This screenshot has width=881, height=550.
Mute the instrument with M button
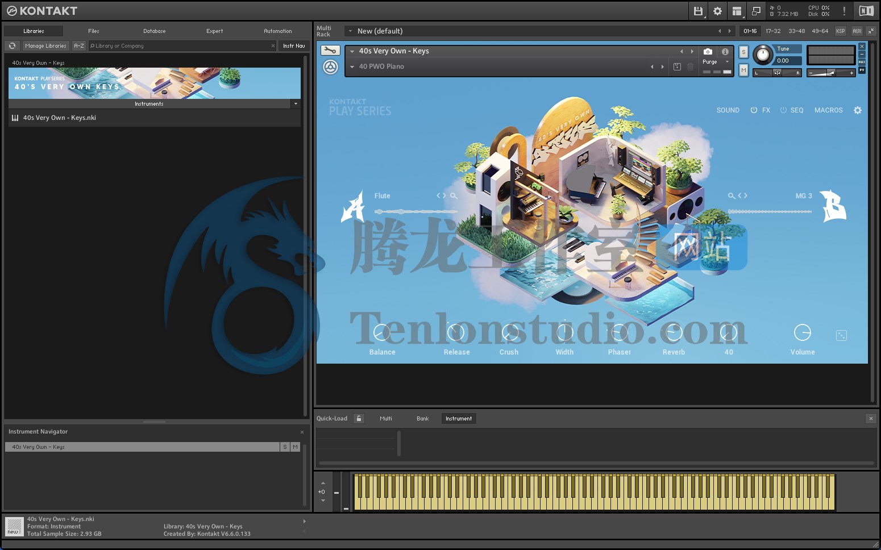(743, 70)
